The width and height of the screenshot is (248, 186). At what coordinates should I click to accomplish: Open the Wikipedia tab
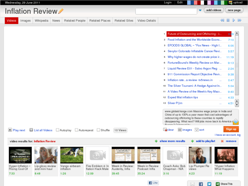(41, 20)
